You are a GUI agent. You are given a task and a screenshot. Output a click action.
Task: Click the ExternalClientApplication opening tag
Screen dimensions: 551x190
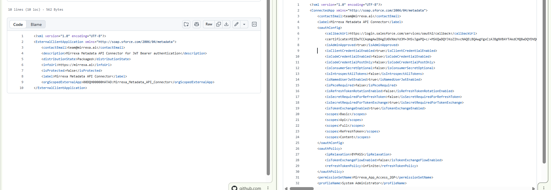pos(105,42)
